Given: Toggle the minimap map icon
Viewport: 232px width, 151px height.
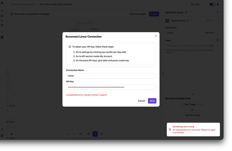Looking at the screenshot, I should tap(11, 134).
